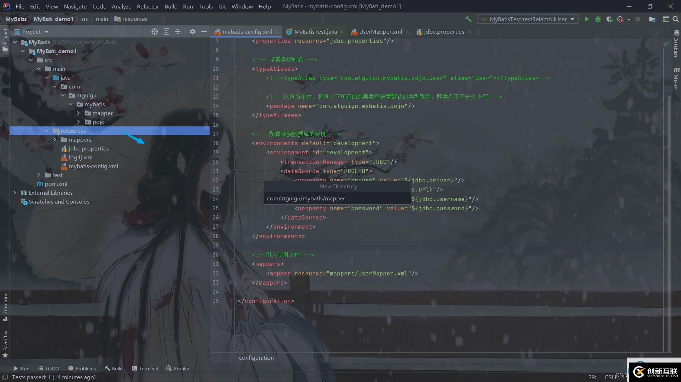This screenshot has height=382, width=681.
Task: Click Collapse All icon in Project panel
Action: 178,32
